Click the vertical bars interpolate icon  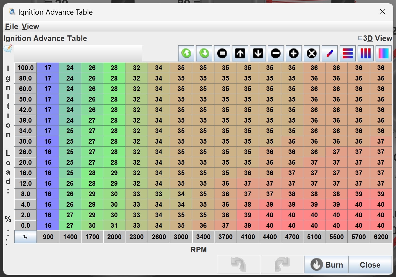tap(365, 53)
